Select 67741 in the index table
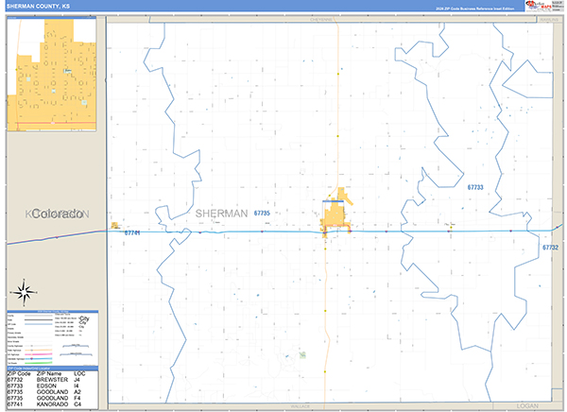567x412 pixels. click(15, 404)
